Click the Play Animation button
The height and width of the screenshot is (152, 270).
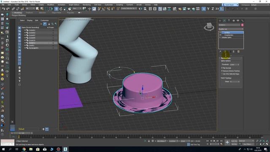214,141
